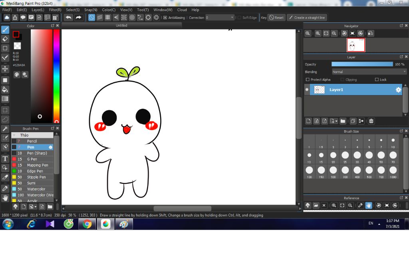Switch to the Hand tool in the left toolbar

[5, 198]
